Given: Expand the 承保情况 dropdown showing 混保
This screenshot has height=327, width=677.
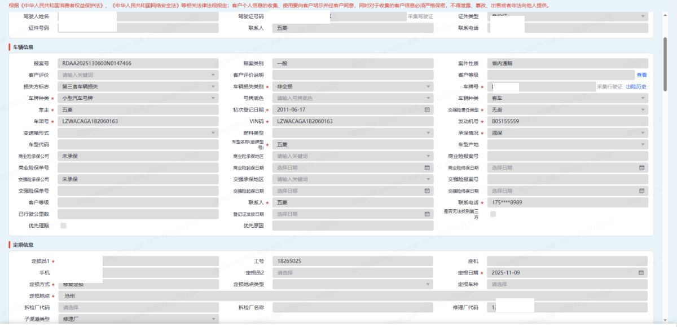Looking at the screenshot, I should pyautogui.click(x=643, y=132).
